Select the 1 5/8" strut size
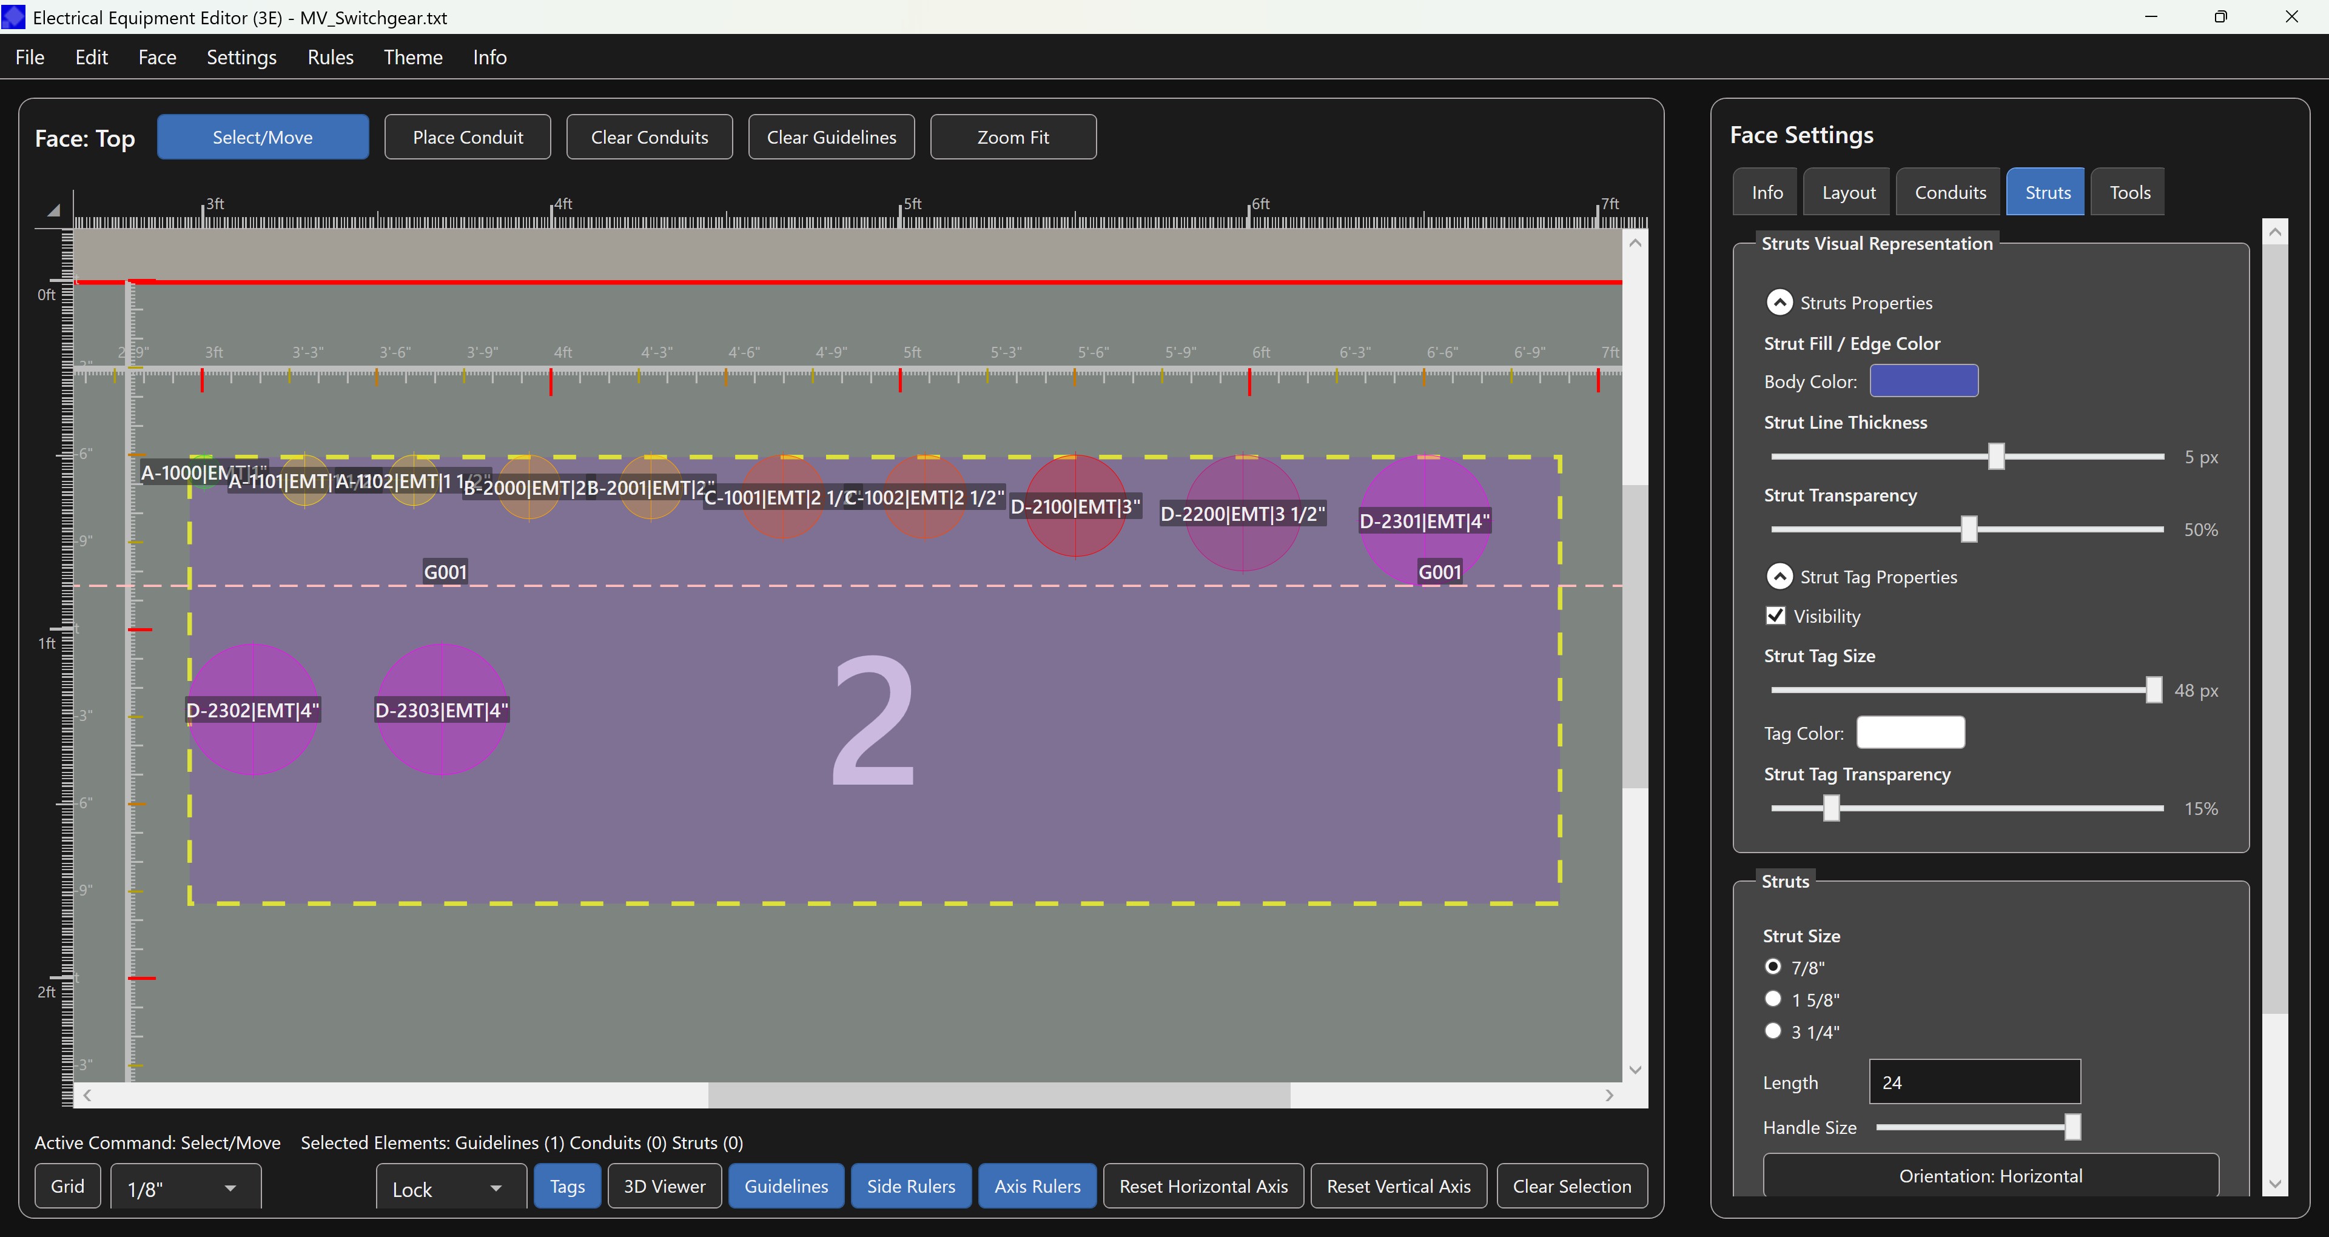This screenshot has width=2329, height=1237. coord(1773,999)
